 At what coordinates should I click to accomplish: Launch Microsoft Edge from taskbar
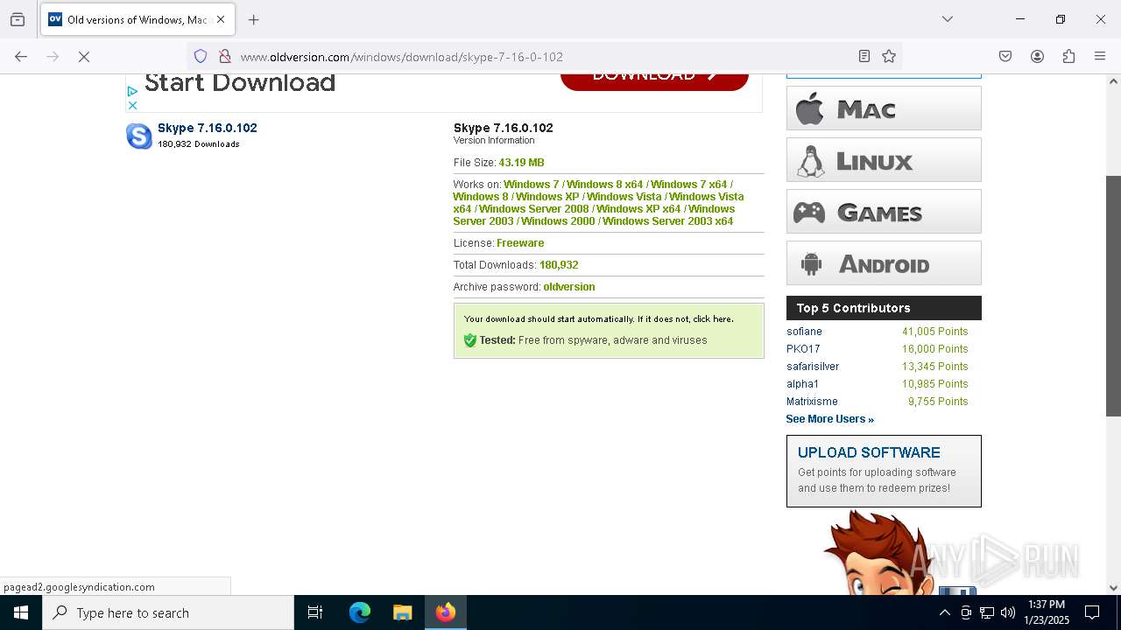(360, 612)
